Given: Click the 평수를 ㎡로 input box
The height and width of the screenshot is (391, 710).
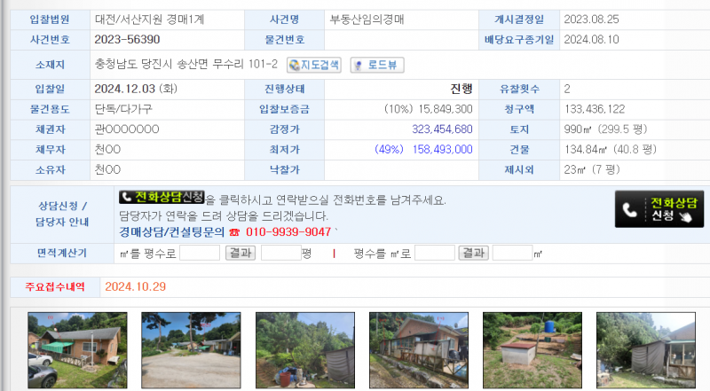Looking at the screenshot, I should point(435,253).
